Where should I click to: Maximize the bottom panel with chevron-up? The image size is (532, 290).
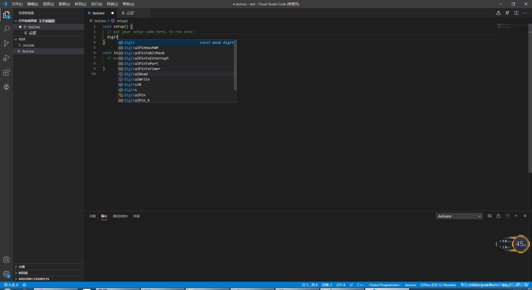(516, 216)
